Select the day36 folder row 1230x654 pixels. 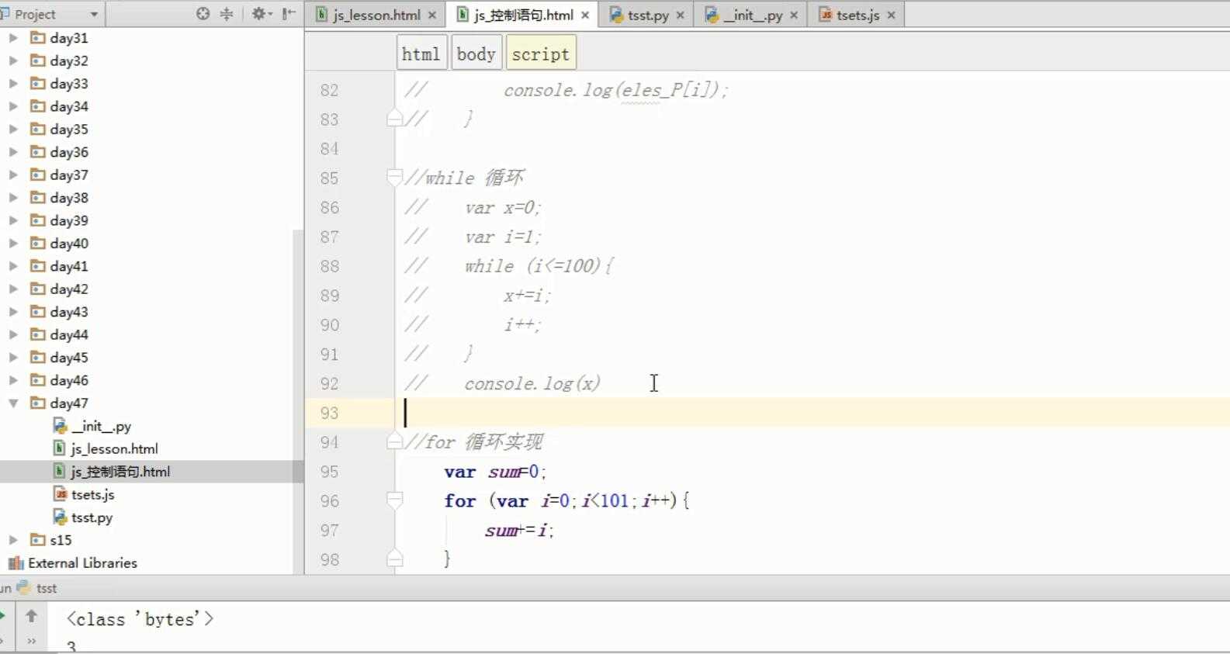pos(147,151)
